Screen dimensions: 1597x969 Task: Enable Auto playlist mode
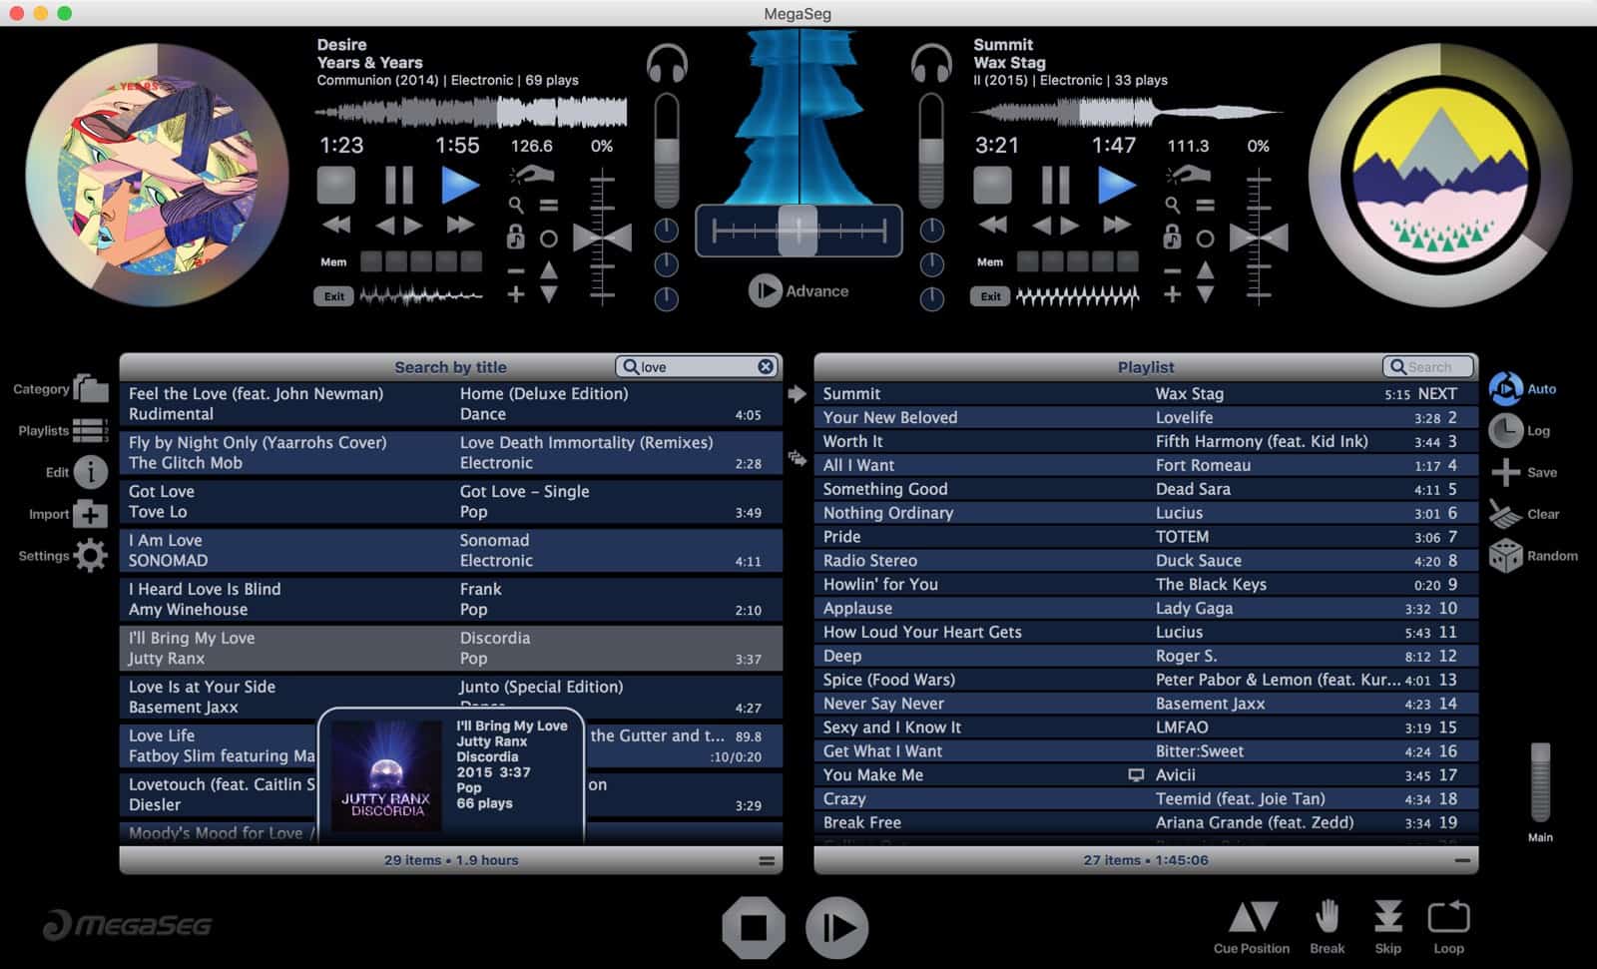[1505, 388]
